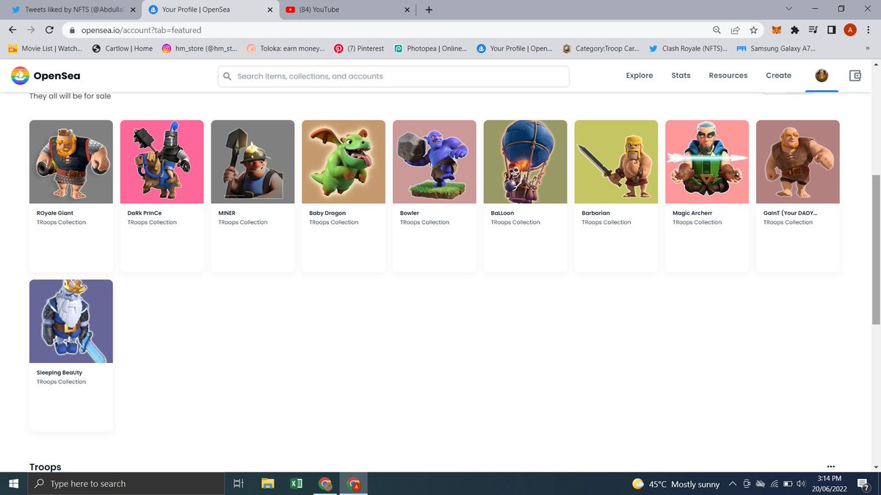
Task: Open the OpenSea wallet icon
Action: click(855, 76)
